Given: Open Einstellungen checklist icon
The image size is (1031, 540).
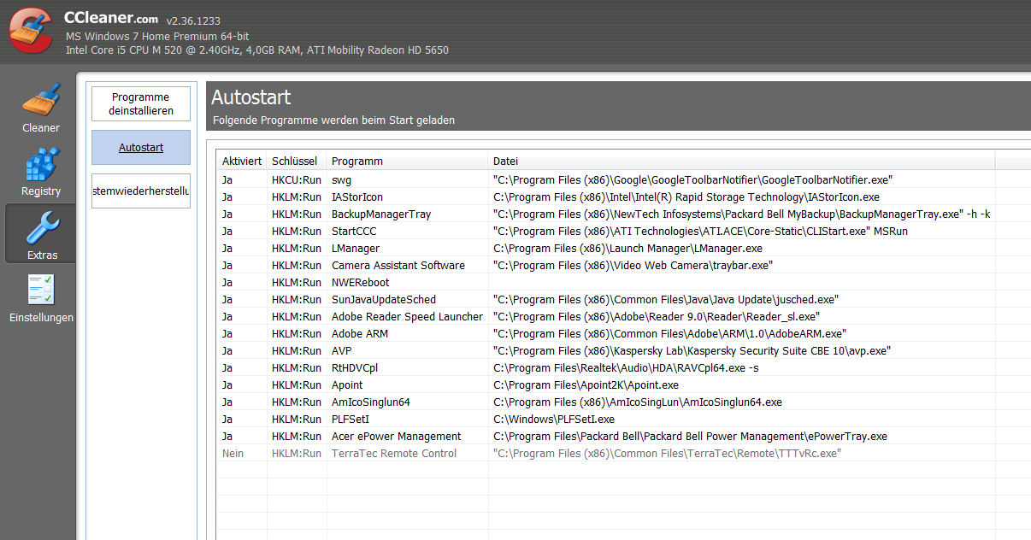Looking at the screenshot, I should pos(41,290).
